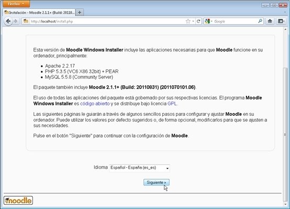
Task: Click the Moodle logo at page bottom
Action: pos(18,201)
